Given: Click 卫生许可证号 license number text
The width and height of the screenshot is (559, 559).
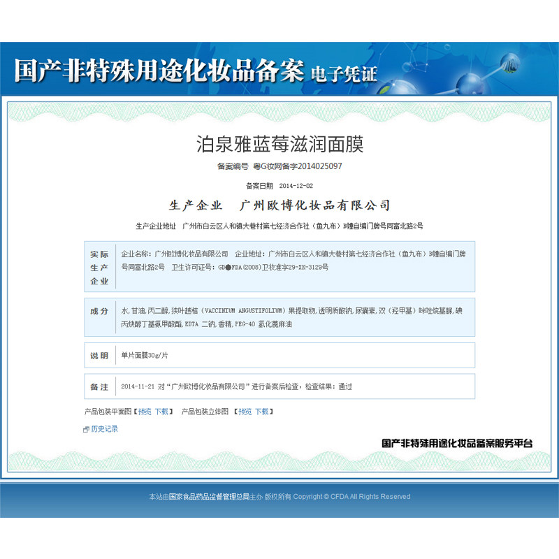Looking at the screenshot, I should [250, 268].
